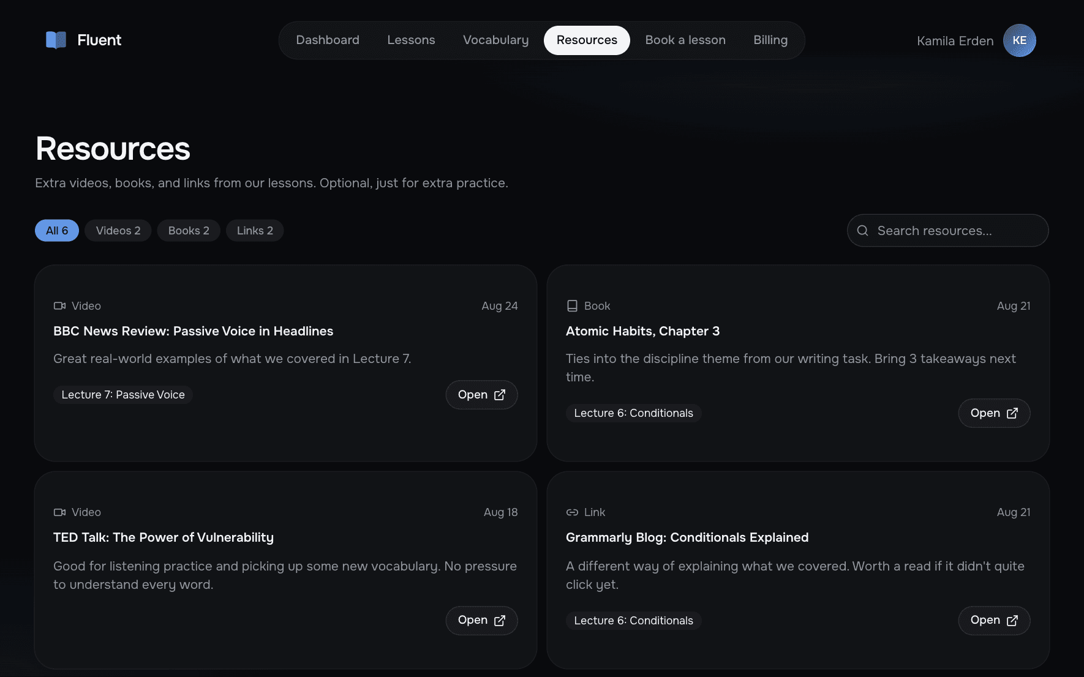Viewport: 1084px width, 677px height.
Task: Click the Aug 21 date on Atomic Habits card
Action: click(x=1013, y=306)
